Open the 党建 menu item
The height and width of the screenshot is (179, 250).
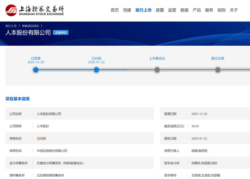click(127, 10)
